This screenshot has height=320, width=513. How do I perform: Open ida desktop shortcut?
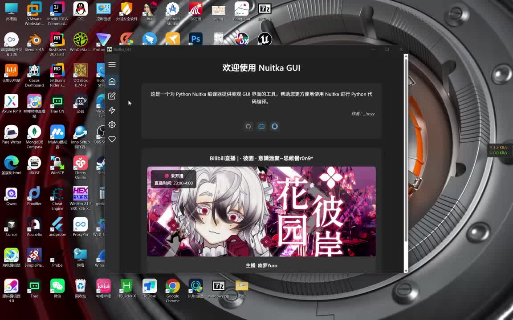coord(150,12)
